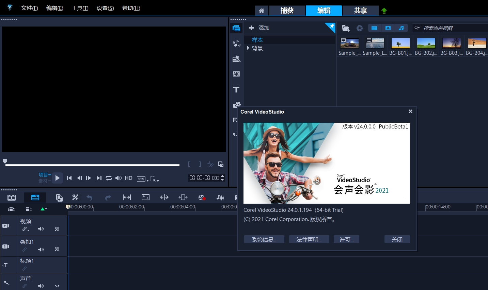
Task: Expand the 声音 track chevron
Action: (x=57, y=286)
